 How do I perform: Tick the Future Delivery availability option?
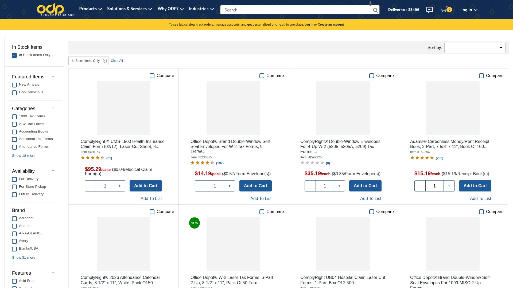(x=14, y=195)
